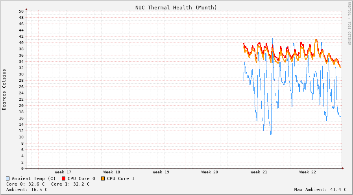Click the CPU Core 0 legend text
This screenshot has height=195, width=353.
(x=81, y=178)
